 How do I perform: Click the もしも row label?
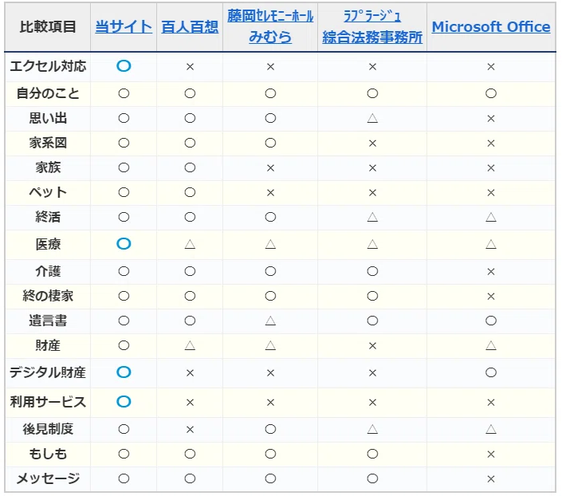pyautogui.click(x=48, y=454)
